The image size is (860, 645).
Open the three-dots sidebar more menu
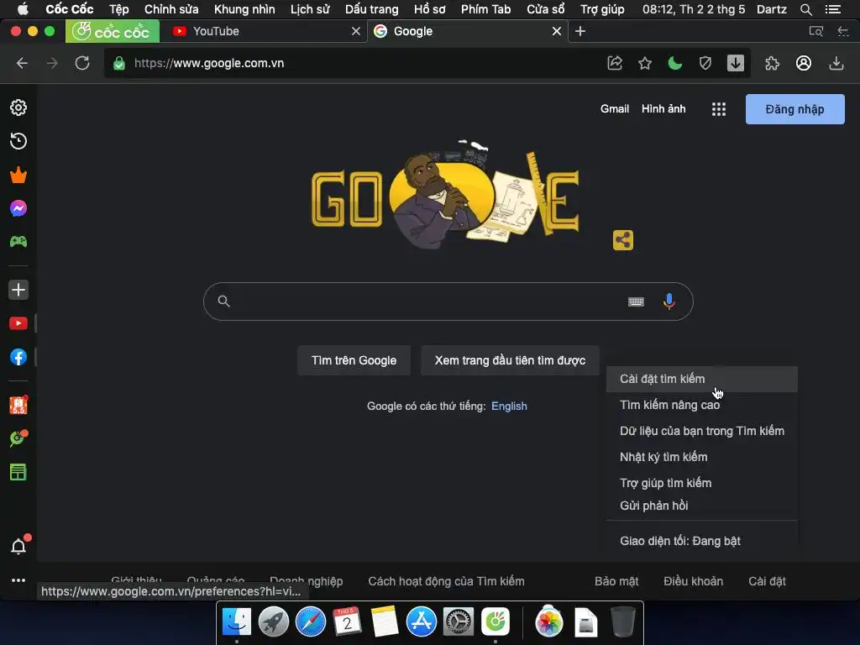click(x=18, y=580)
